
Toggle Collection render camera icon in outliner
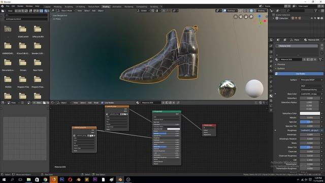(x=321, y=18)
